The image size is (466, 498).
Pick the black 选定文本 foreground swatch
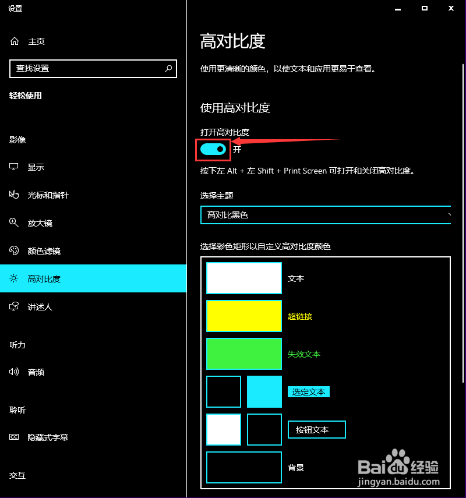tap(224, 391)
